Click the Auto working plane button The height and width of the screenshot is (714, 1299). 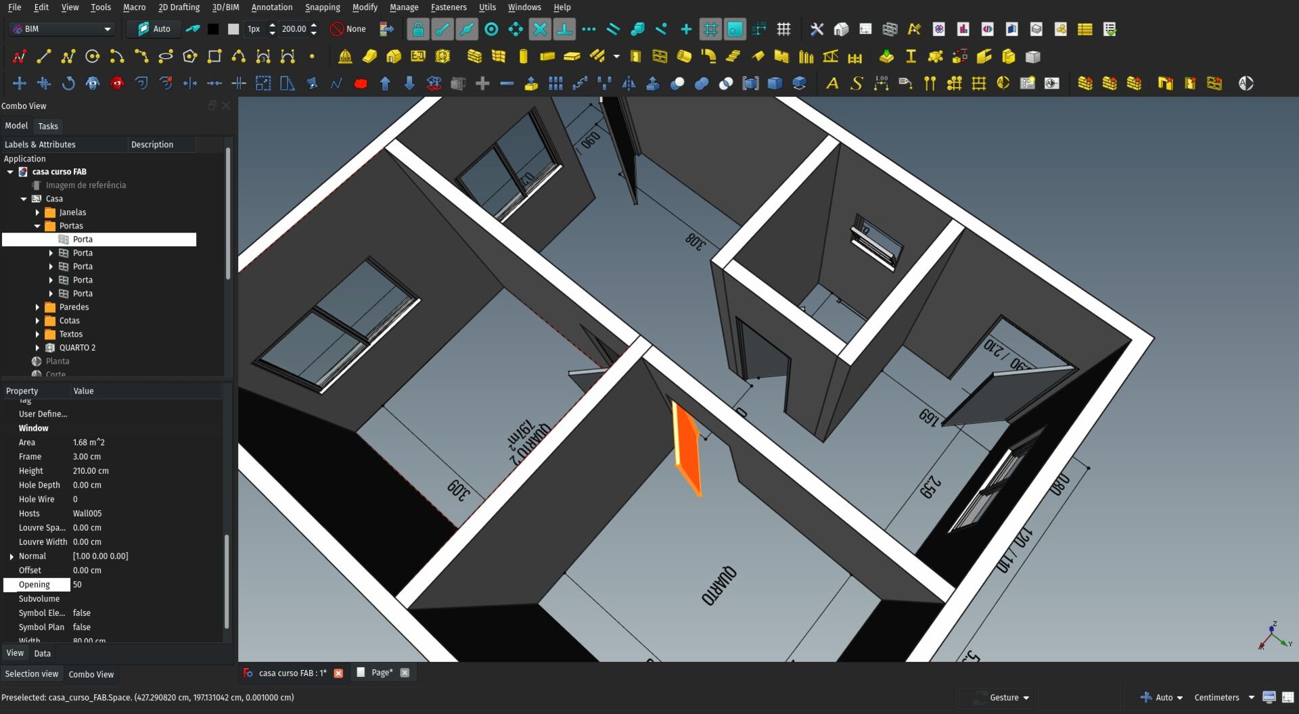[154, 29]
